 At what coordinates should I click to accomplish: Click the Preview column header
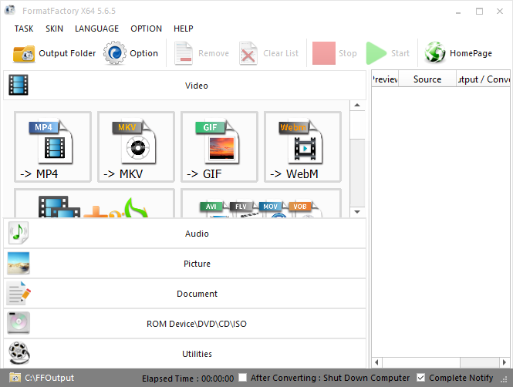click(x=385, y=79)
